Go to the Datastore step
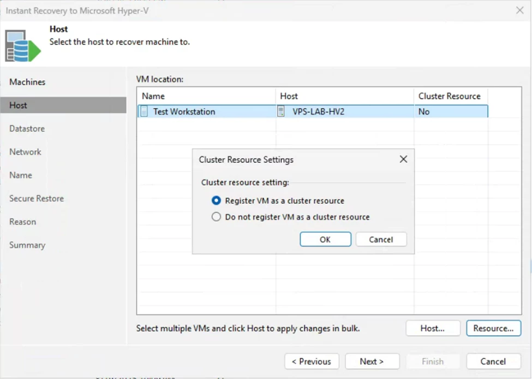The width and height of the screenshot is (532, 379). coord(27,129)
